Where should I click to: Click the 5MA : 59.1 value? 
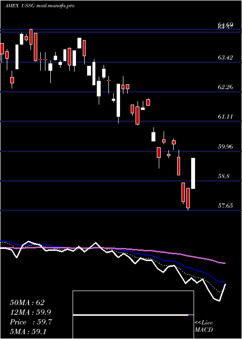(x=29, y=332)
